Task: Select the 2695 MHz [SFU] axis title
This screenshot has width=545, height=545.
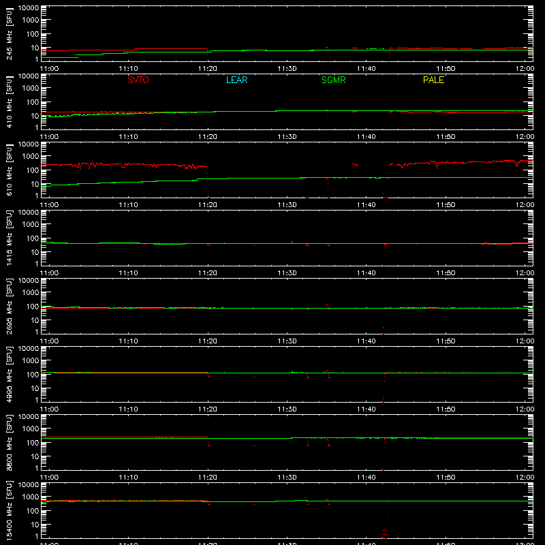Action: tap(10, 306)
